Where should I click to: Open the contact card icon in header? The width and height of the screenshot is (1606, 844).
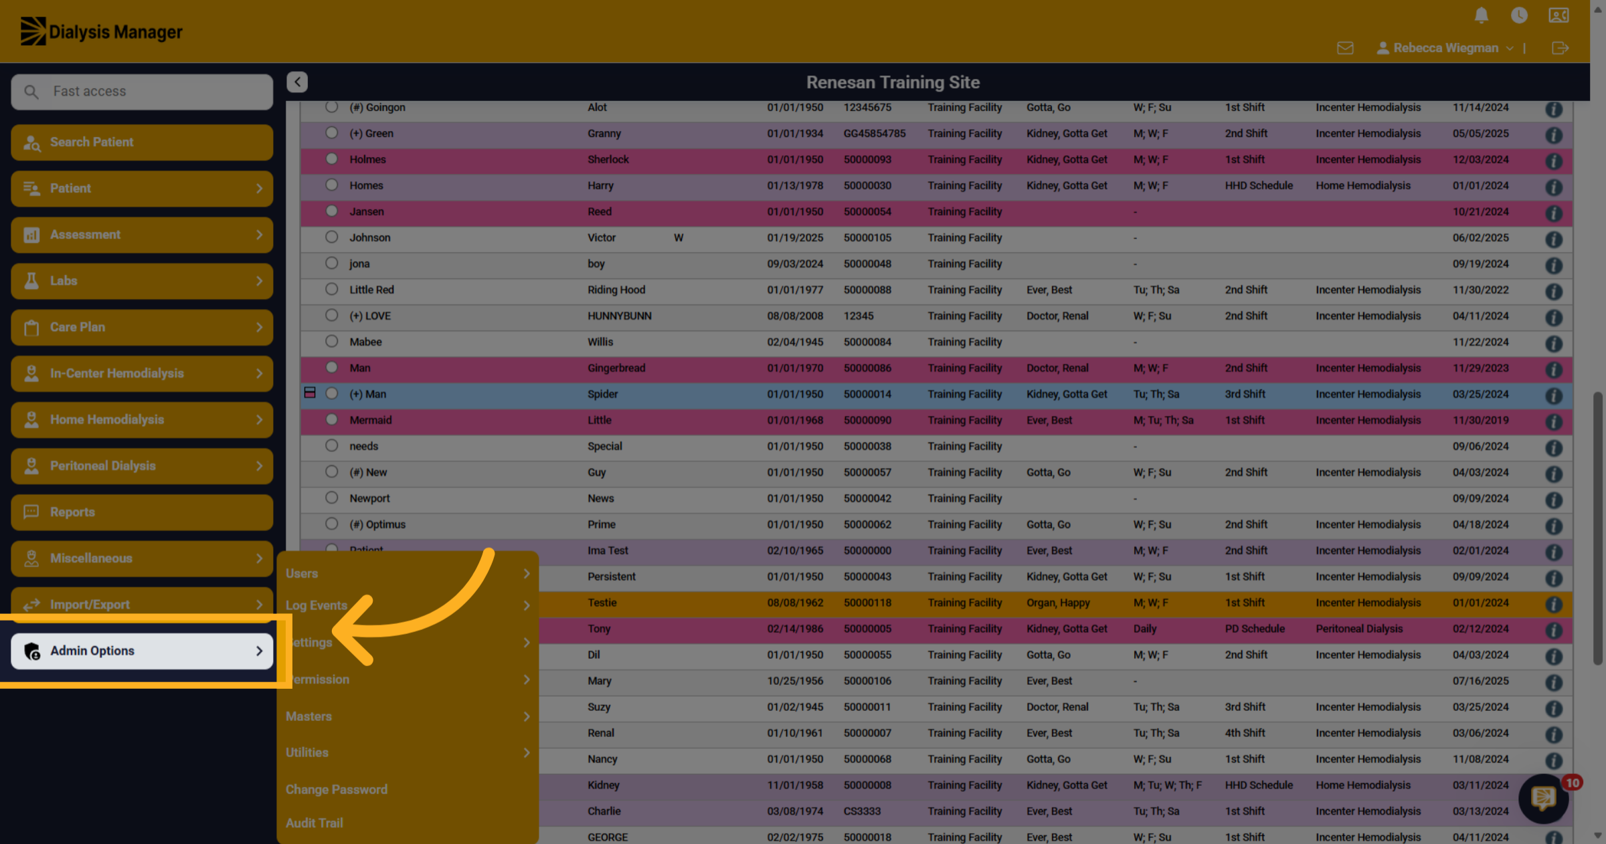click(x=1558, y=15)
